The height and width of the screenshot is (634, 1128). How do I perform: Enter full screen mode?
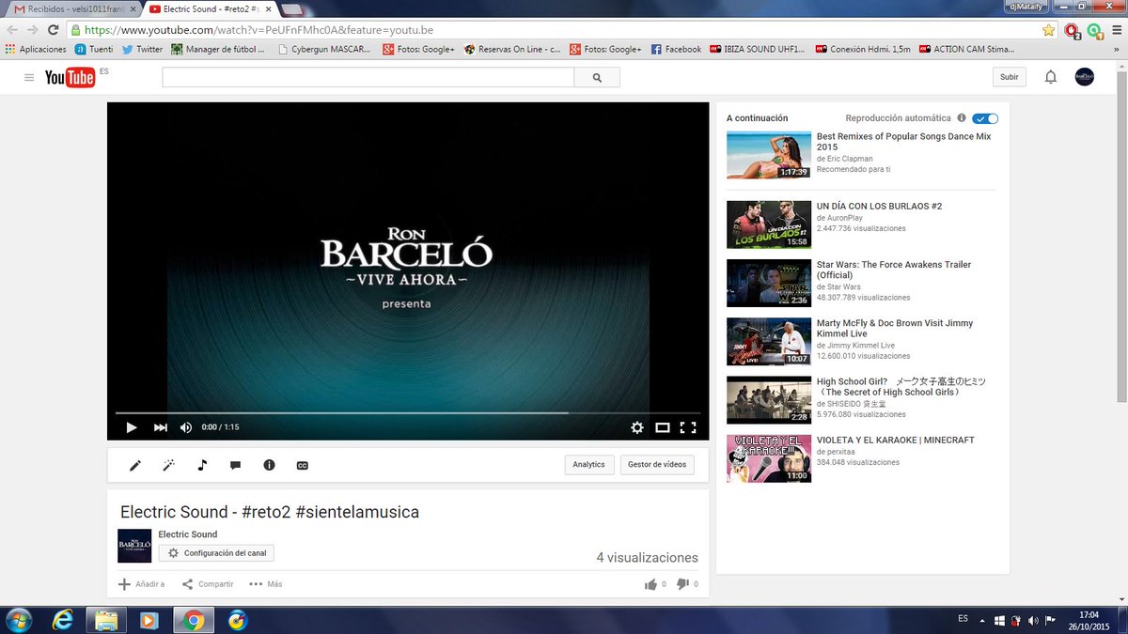(x=688, y=427)
